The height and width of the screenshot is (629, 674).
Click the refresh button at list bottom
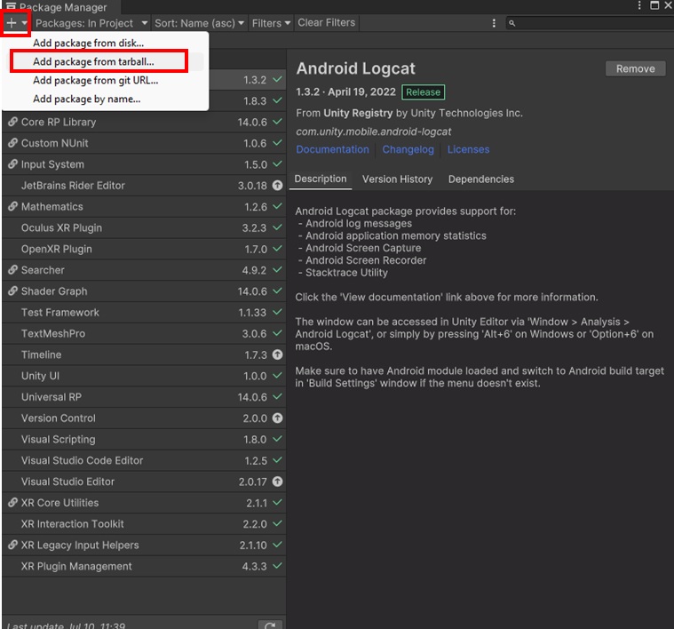click(x=271, y=625)
